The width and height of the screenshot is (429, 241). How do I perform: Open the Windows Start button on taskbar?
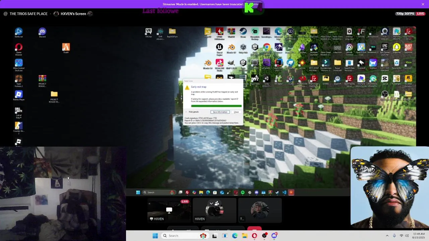click(x=155, y=236)
